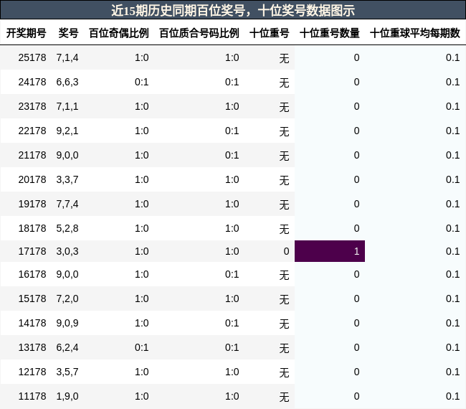The image size is (466, 409).
Task: Select issue number 24178
Action: 32,82
